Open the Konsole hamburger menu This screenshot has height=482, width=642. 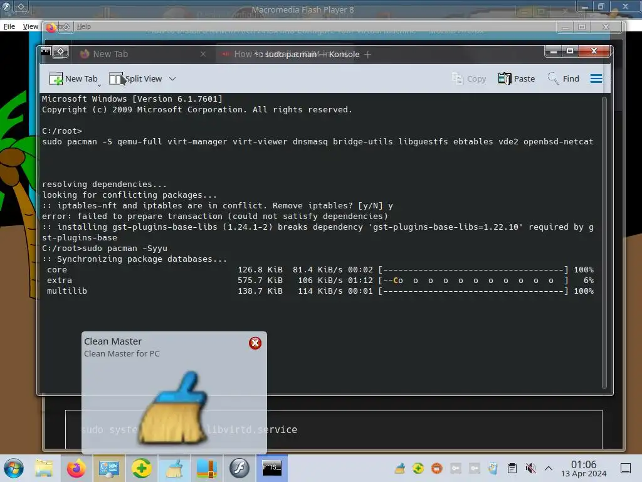click(x=596, y=78)
